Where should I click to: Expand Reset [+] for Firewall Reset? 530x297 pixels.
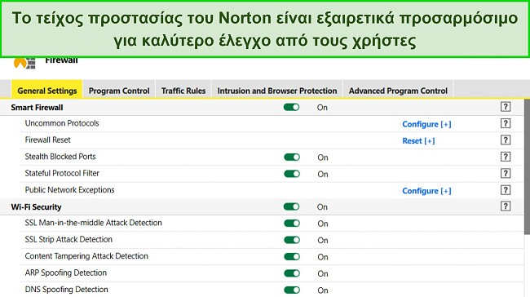418,140
